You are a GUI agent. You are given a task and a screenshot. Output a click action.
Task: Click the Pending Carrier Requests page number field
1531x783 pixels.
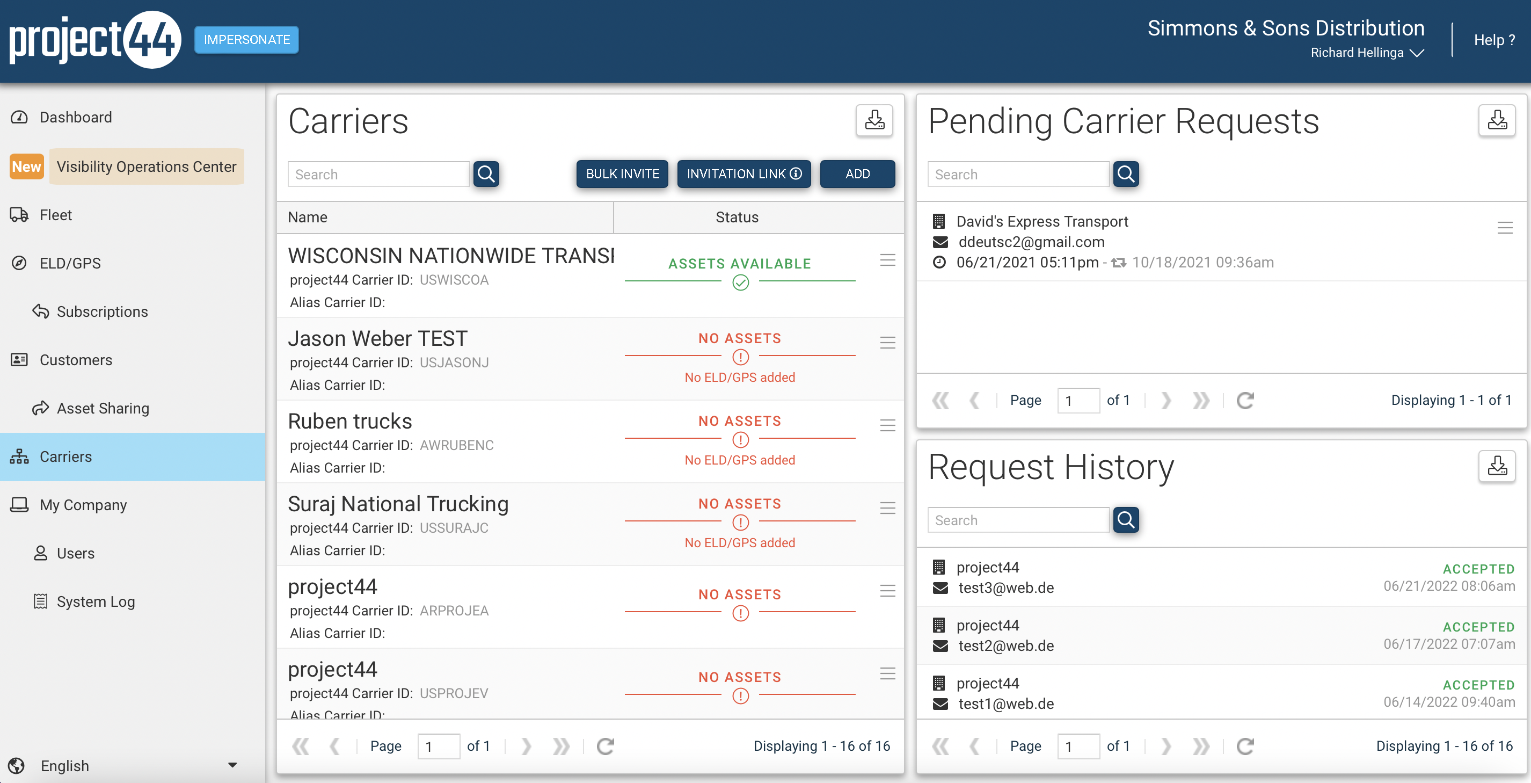click(x=1078, y=401)
